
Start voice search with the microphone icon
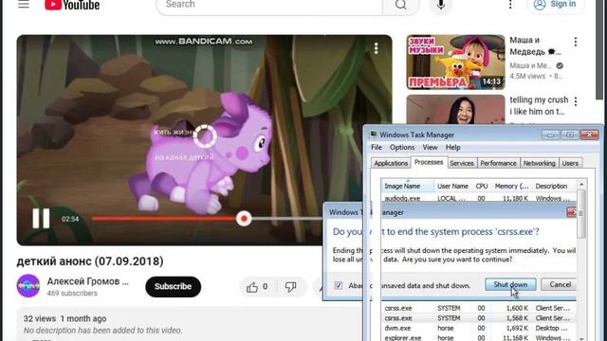[440, 5]
